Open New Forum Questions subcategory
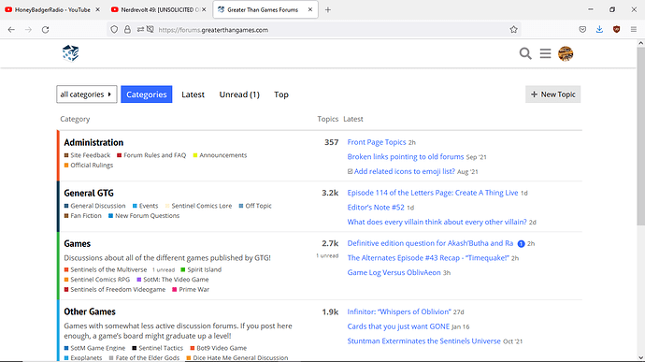 pos(144,216)
